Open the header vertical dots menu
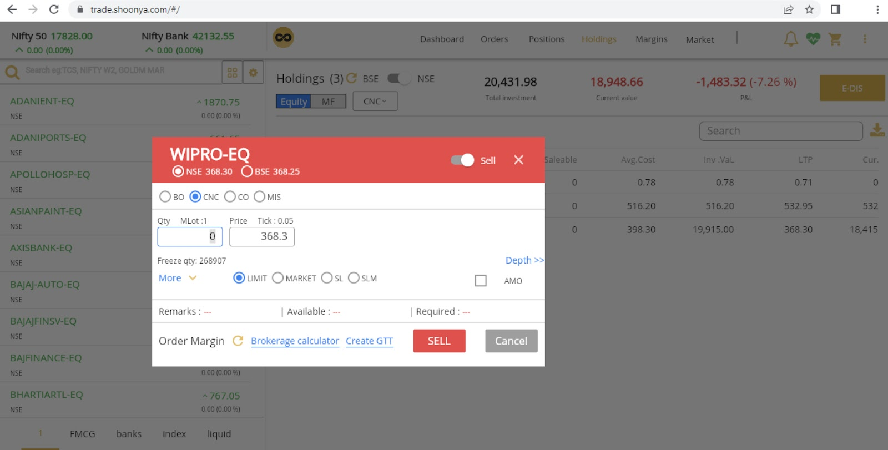The image size is (888, 450). tap(865, 39)
